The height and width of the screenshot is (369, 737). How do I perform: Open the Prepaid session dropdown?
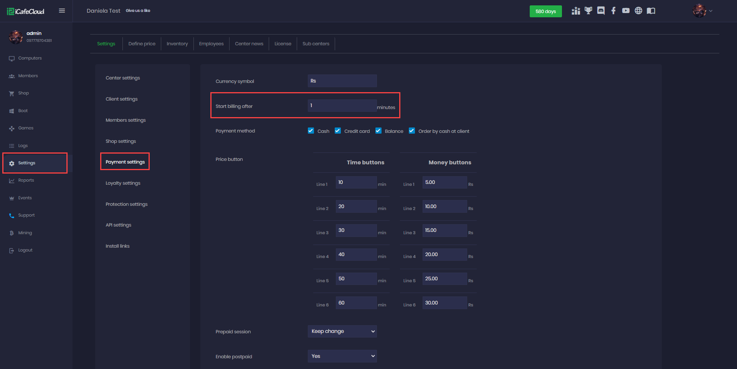click(342, 331)
